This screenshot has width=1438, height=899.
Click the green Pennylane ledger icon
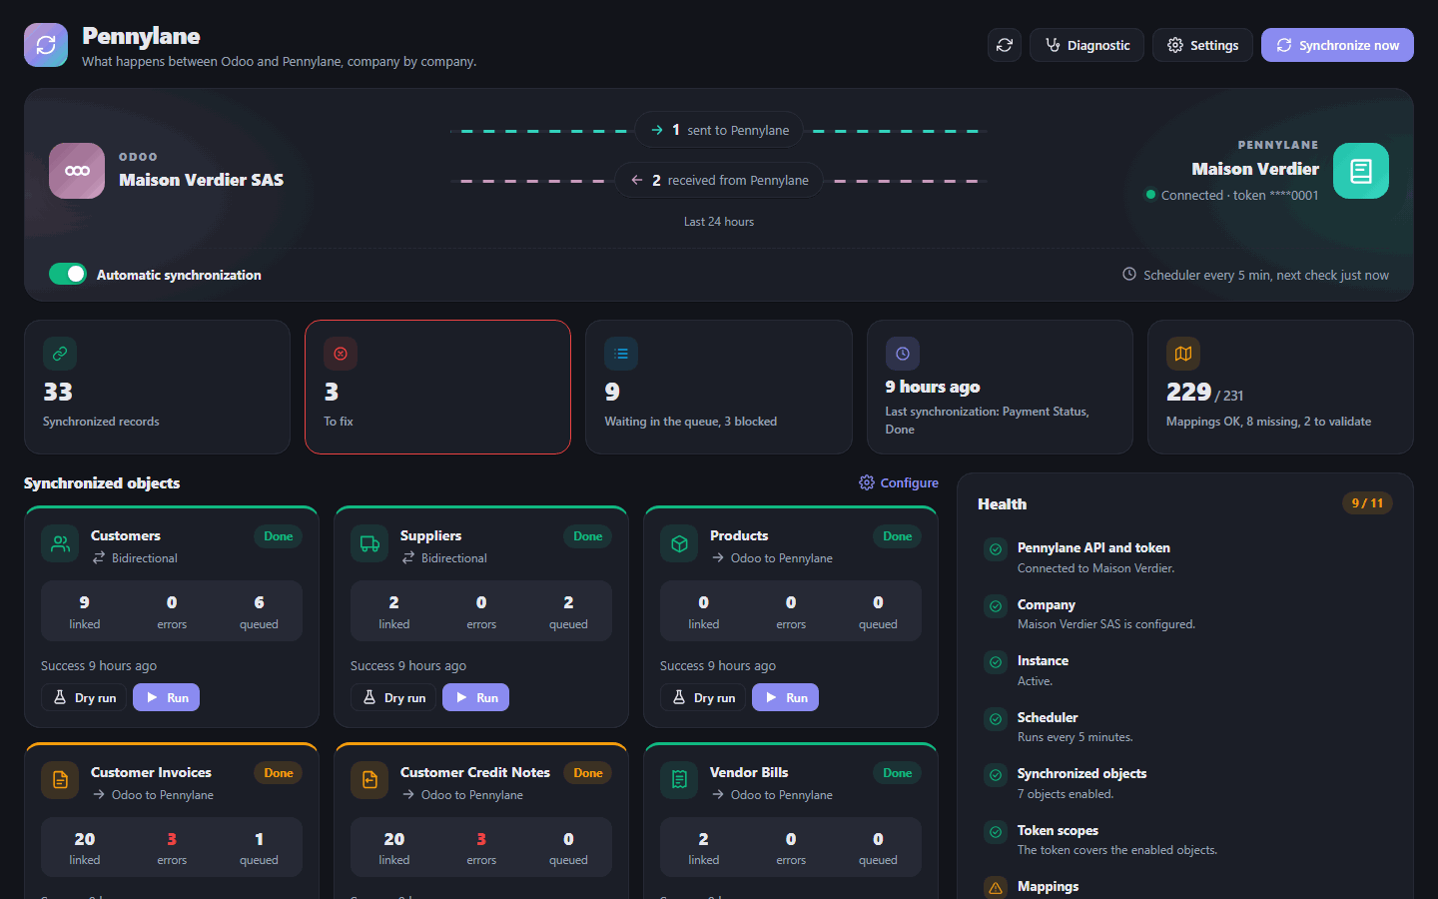(x=1361, y=171)
